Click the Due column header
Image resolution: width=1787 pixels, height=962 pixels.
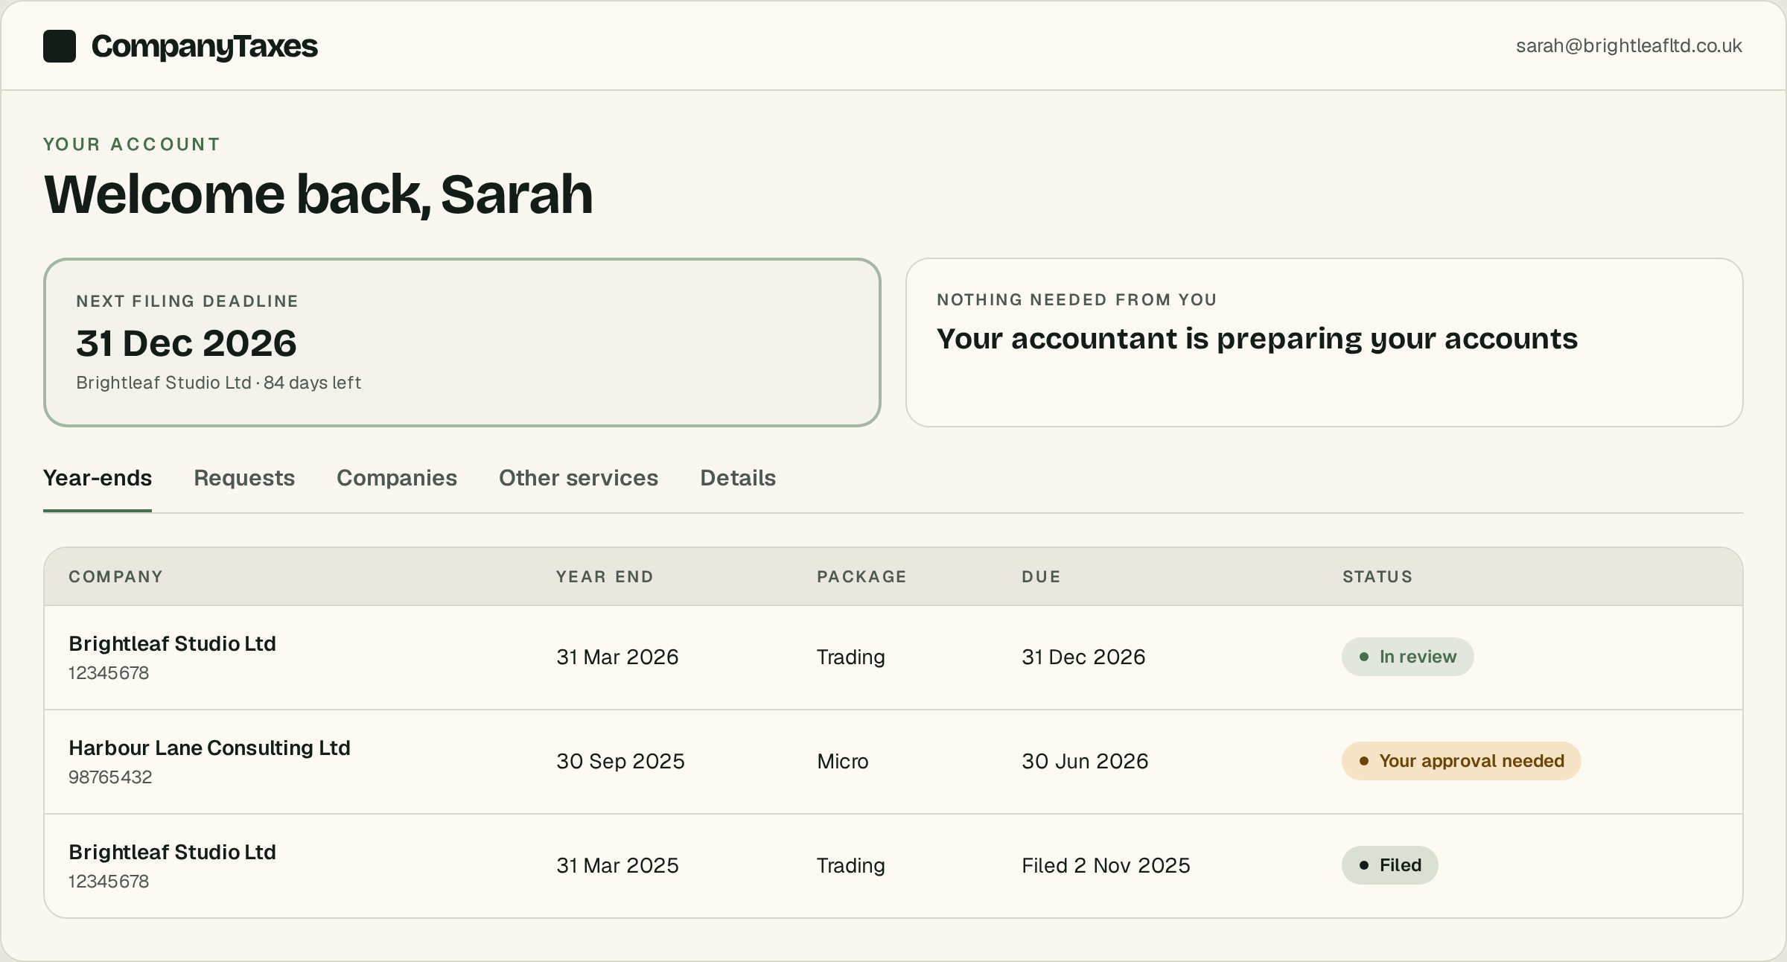click(x=1041, y=576)
